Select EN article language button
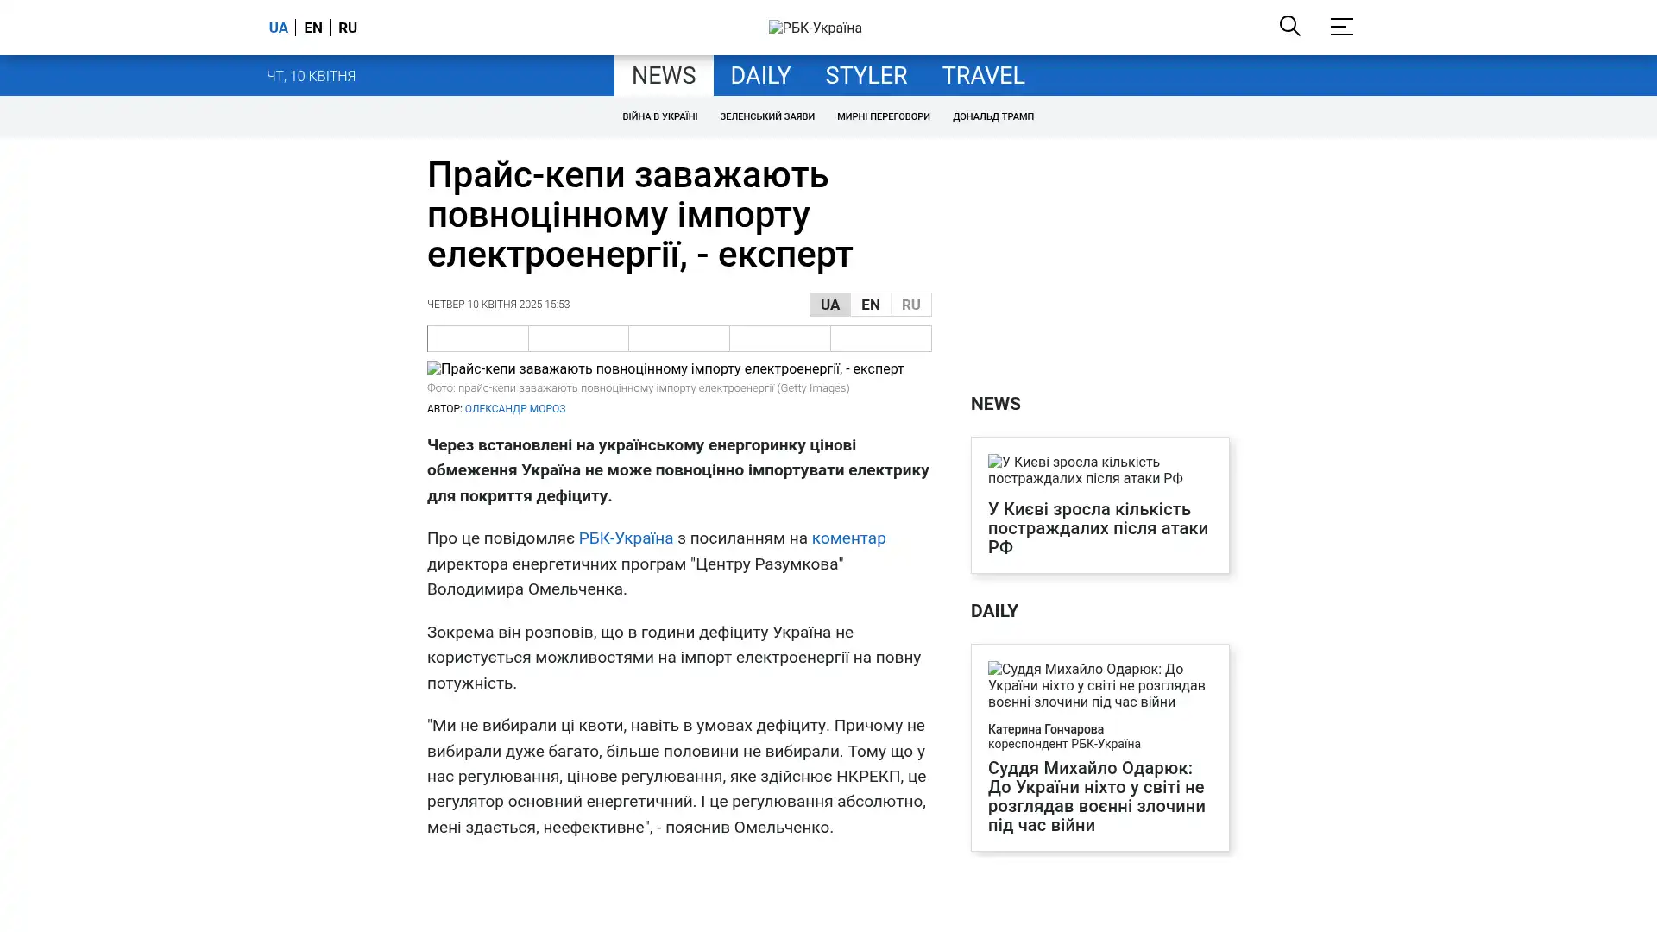 tap(870, 305)
